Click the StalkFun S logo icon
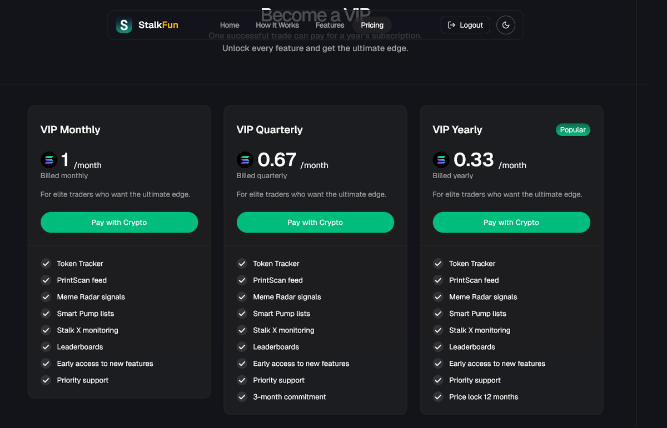Viewport: 667px width, 428px height. pos(124,25)
